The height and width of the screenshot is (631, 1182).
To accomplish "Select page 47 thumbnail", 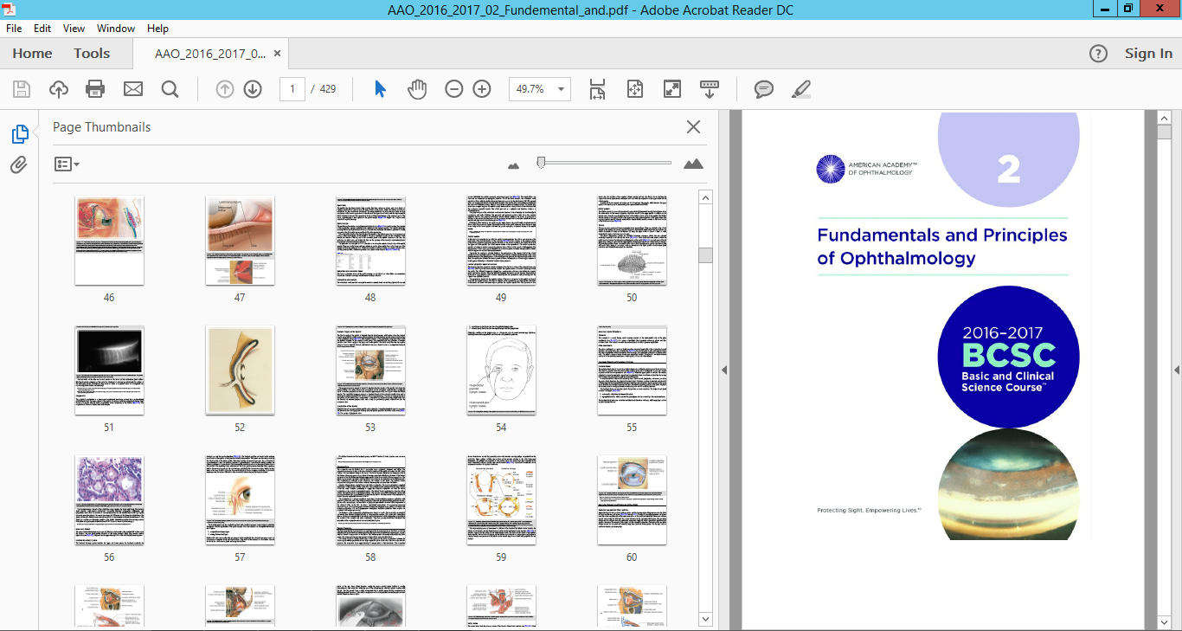I will click(240, 241).
